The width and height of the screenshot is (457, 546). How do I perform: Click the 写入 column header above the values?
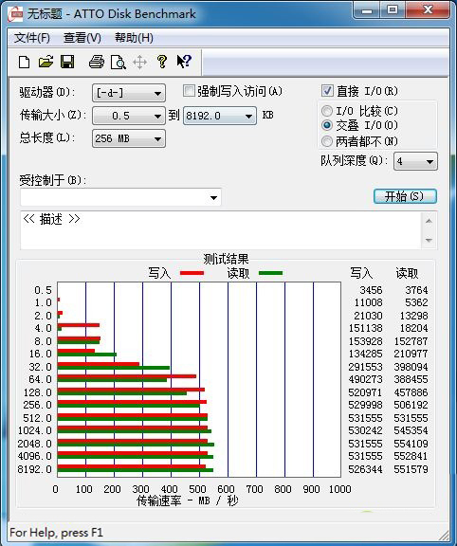click(x=361, y=273)
